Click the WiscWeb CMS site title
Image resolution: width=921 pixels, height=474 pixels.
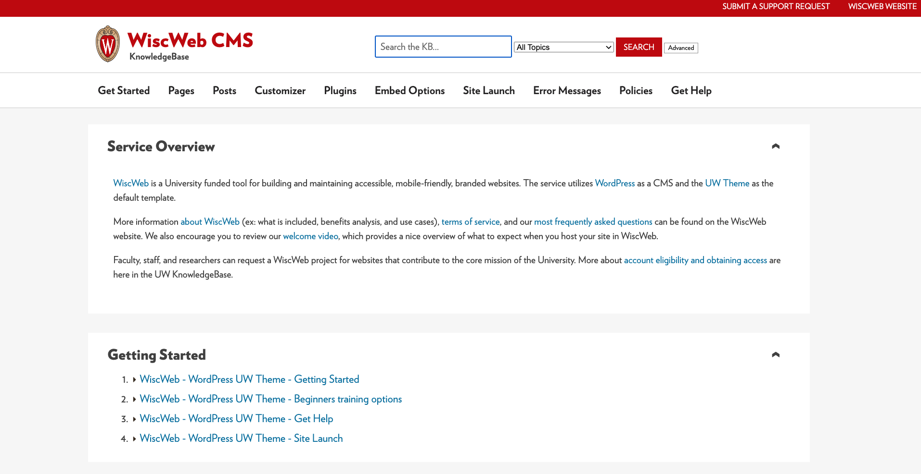(190, 40)
